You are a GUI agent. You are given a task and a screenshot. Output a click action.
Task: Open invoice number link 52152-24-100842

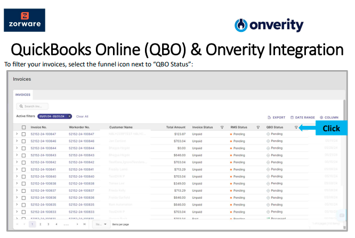[x=43, y=163]
